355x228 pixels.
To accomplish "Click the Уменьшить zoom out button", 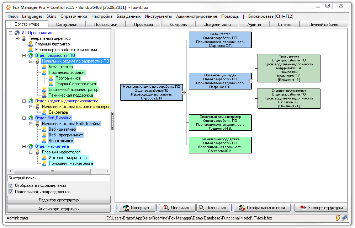I will [x=213, y=208].
